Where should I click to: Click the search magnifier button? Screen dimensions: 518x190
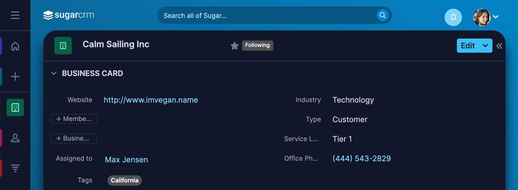click(382, 15)
